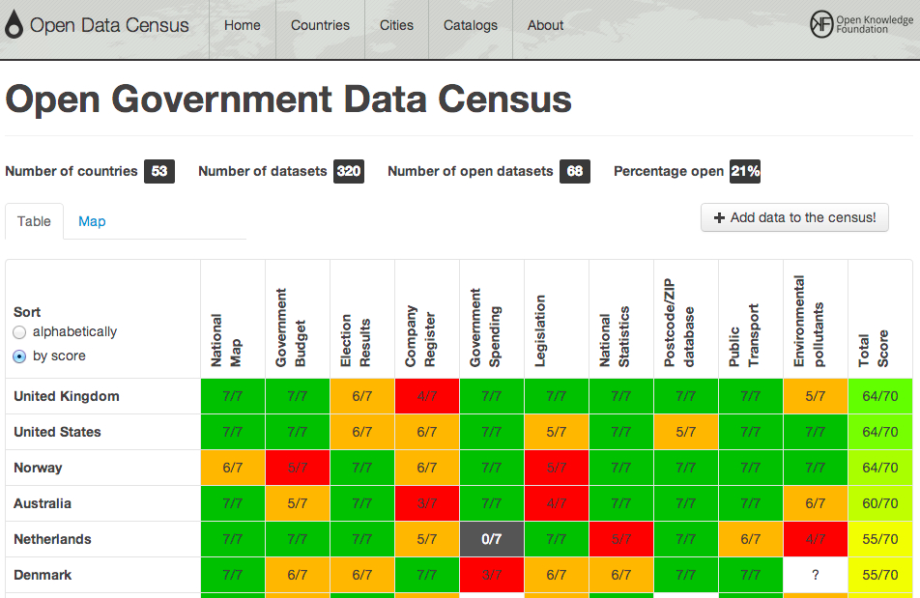
Task: Click Denmark's Company Register 7/7 cell
Action: point(427,575)
